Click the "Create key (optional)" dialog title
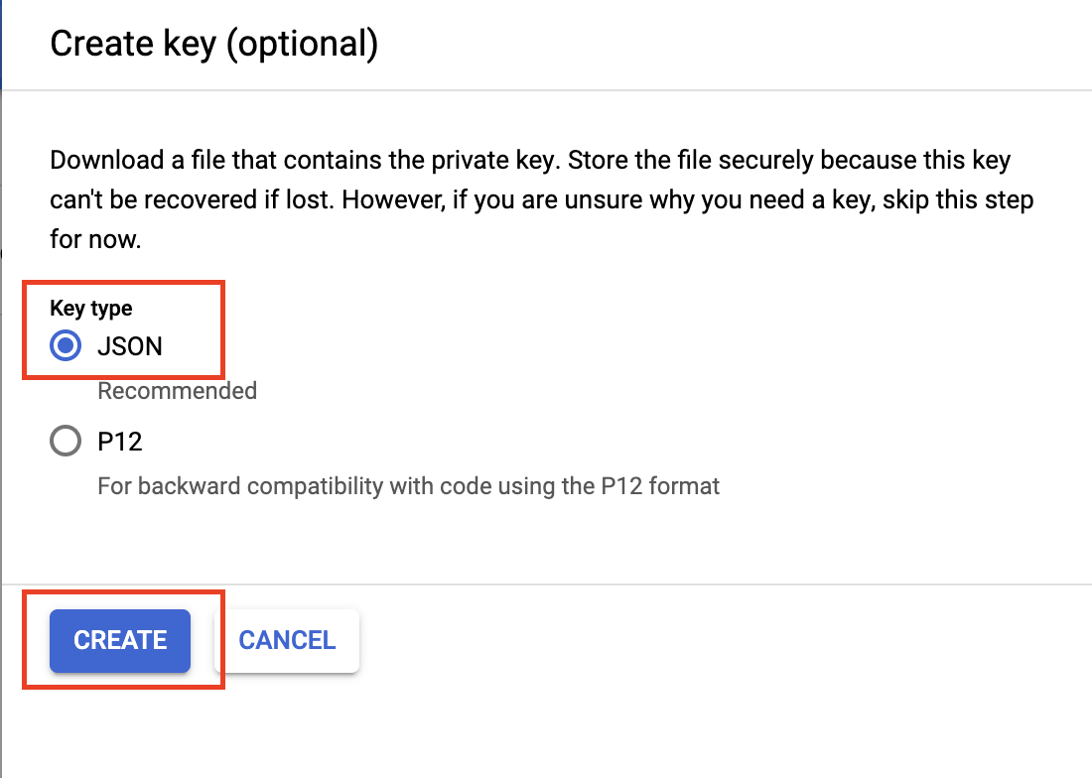This screenshot has width=1092, height=778. click(213, 45)
